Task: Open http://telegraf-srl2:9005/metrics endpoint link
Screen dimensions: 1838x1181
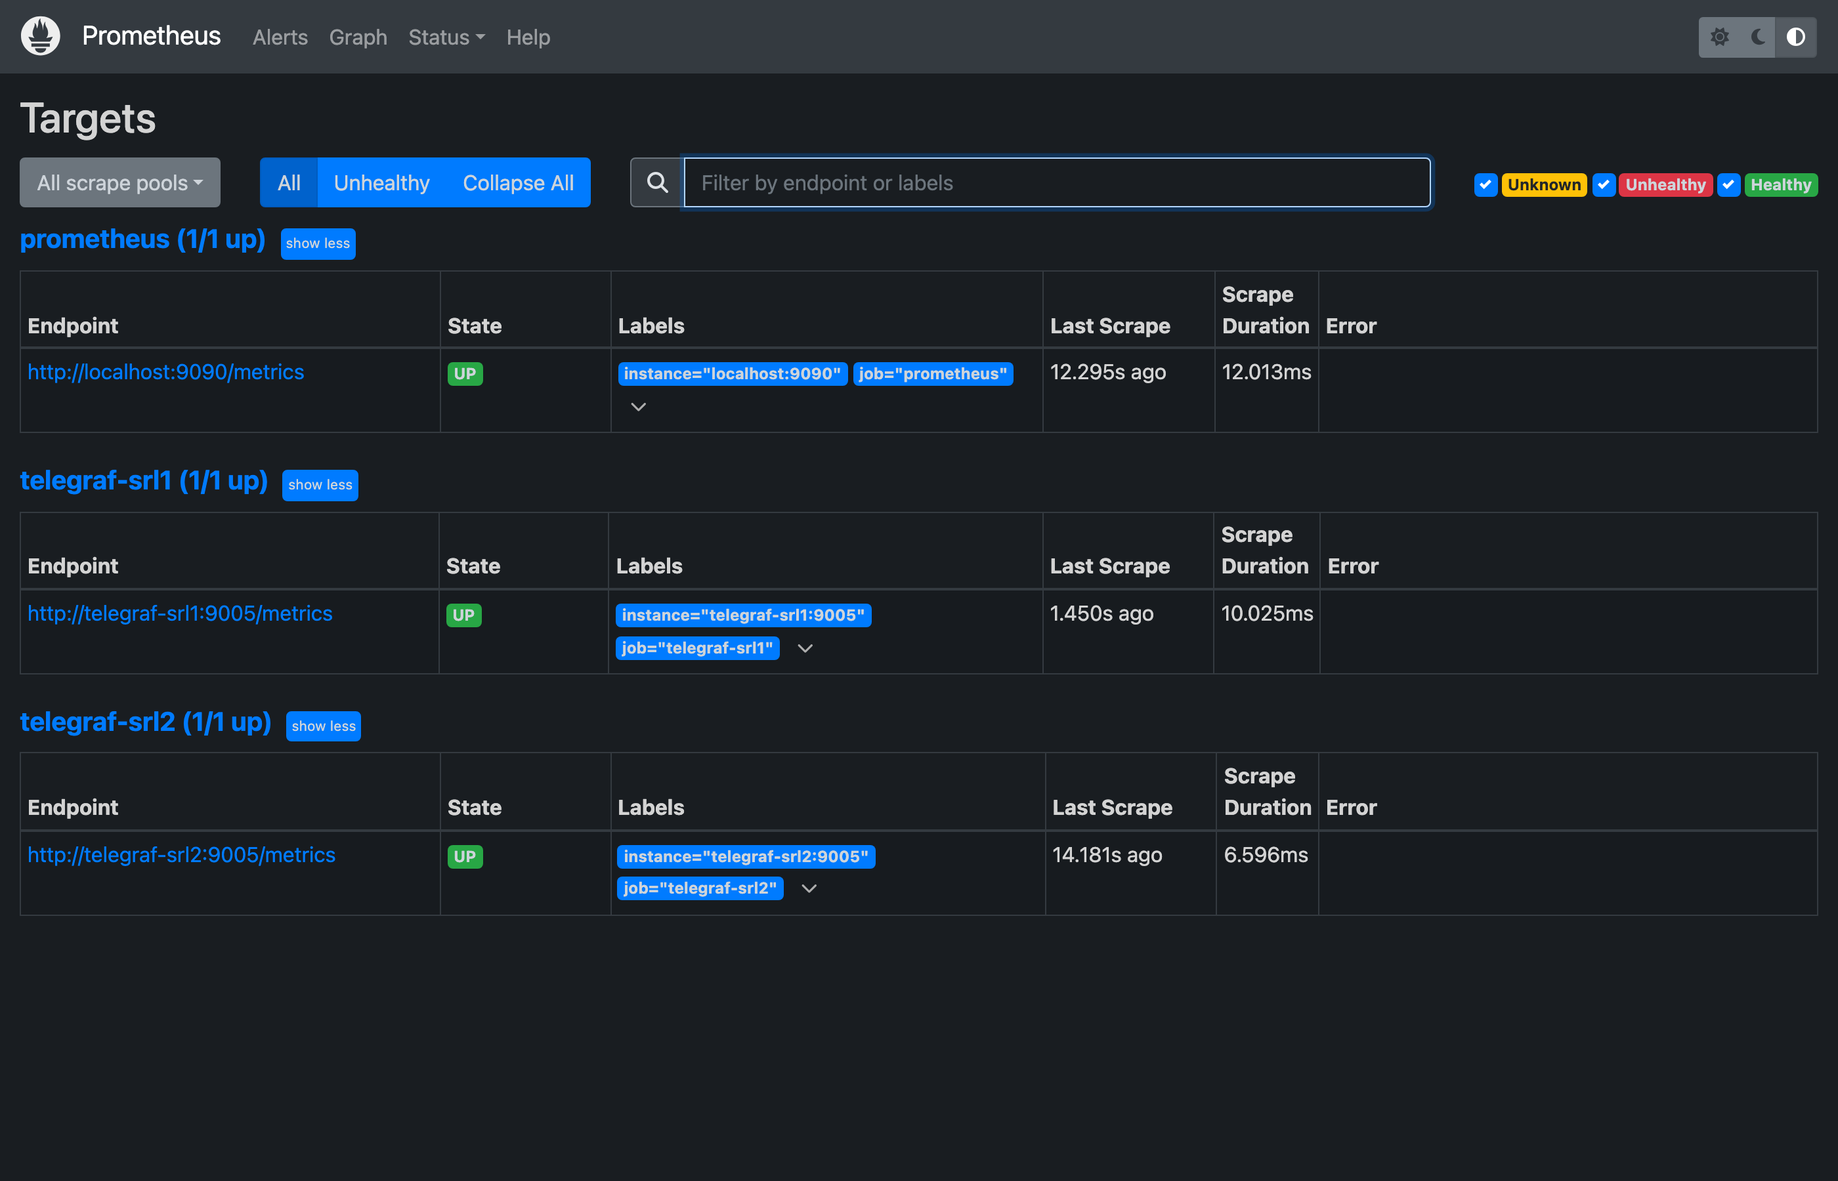Action: (x=181, y=854)
